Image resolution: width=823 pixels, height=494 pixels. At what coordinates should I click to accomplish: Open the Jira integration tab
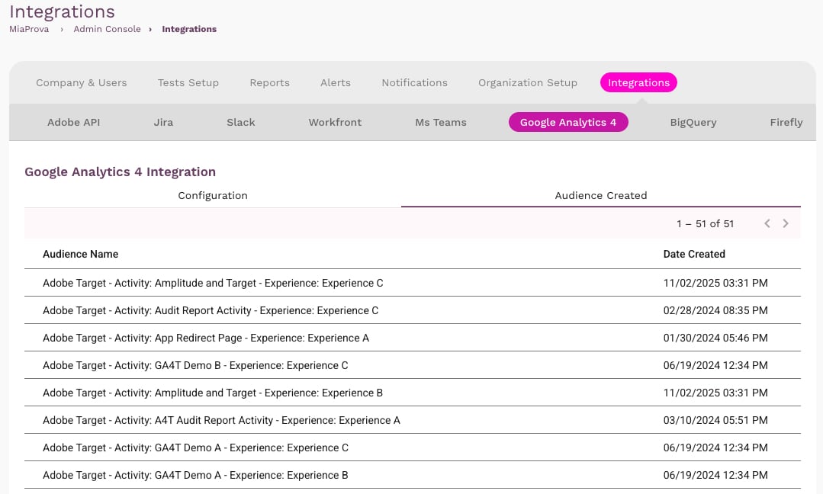(x=163, y=122)
